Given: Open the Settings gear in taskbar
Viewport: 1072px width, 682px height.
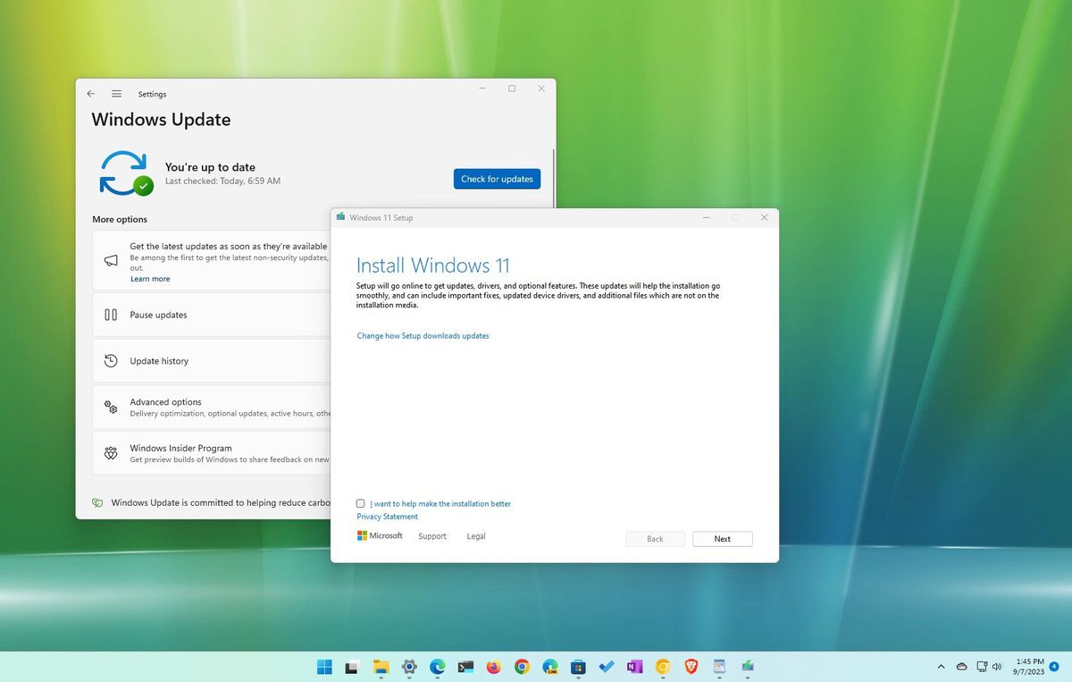Looking at the screenshot, I should (409, 666).
